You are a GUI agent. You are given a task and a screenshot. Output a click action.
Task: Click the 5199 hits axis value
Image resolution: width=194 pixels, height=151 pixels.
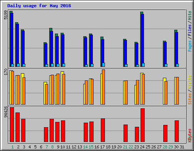[6, 15]
